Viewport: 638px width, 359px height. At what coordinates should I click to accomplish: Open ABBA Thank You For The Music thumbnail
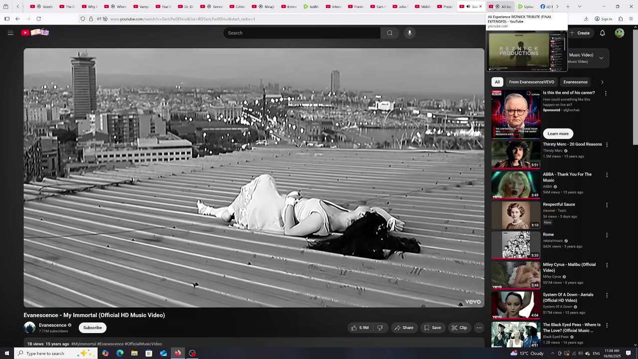coord(516,185)
